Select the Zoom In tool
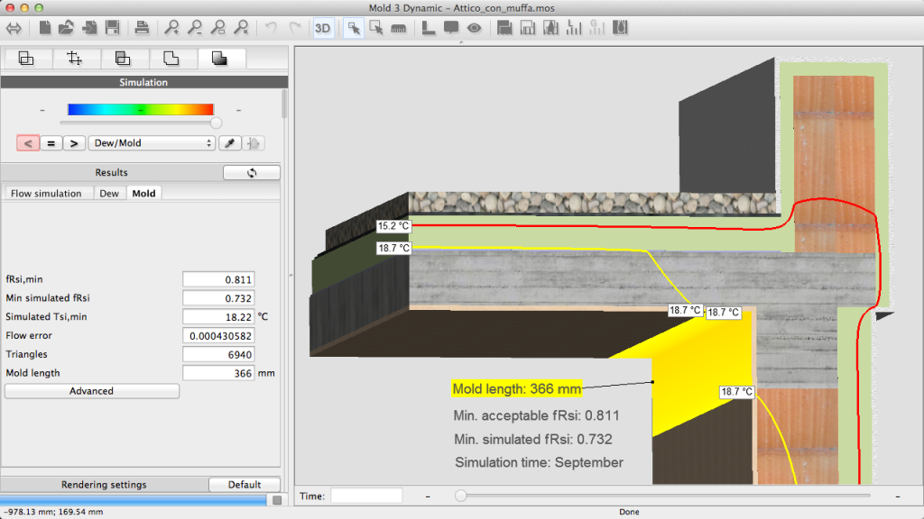Image resolution: width=924 pixels, height=519 pixels. (172, 28)
